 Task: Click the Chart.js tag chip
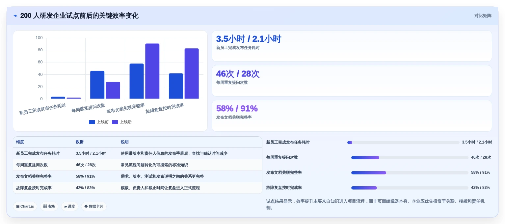point(25,207)
